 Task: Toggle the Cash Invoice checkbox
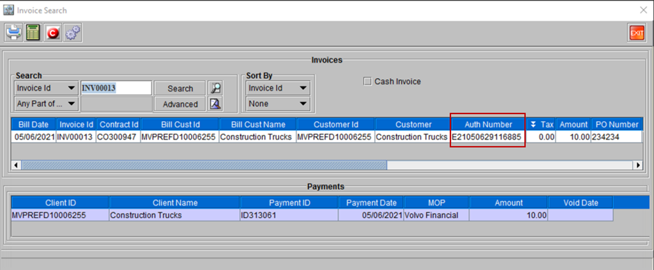[367, 81]
